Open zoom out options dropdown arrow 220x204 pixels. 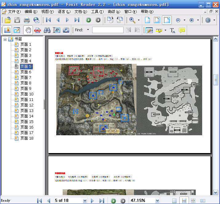pyautogui.click(x=184, y=20)
